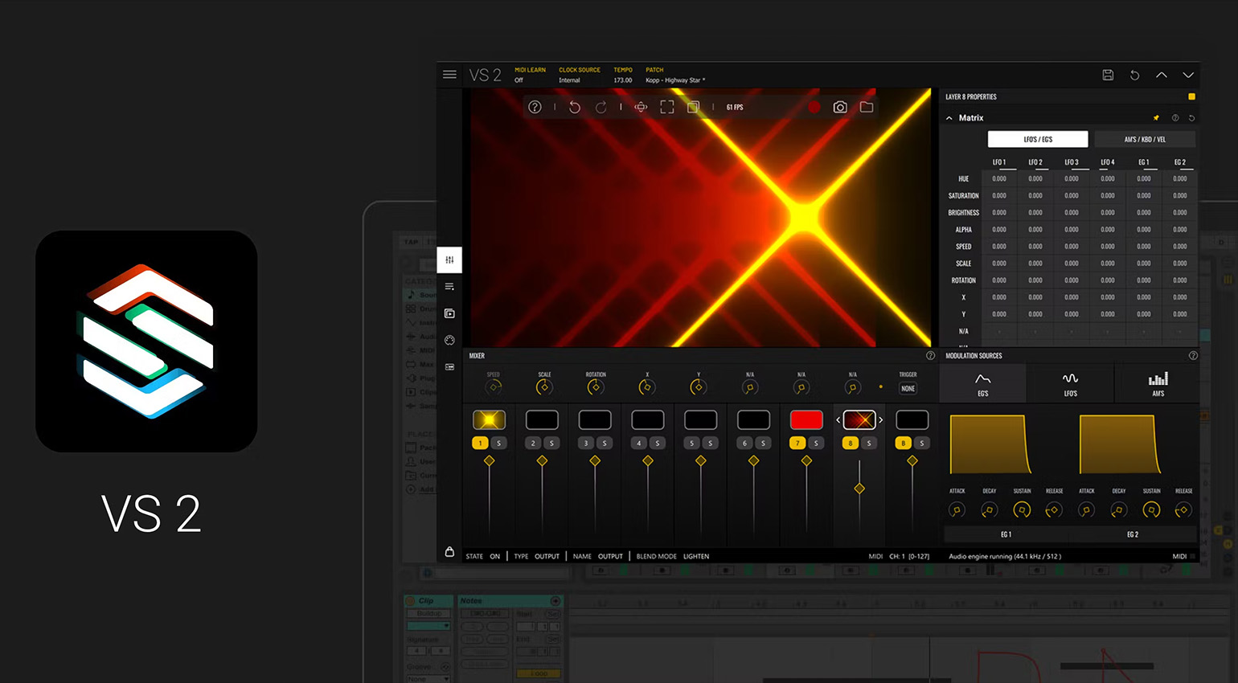
Task: Enable layer 4 number button
Action: tap(639, 443)
